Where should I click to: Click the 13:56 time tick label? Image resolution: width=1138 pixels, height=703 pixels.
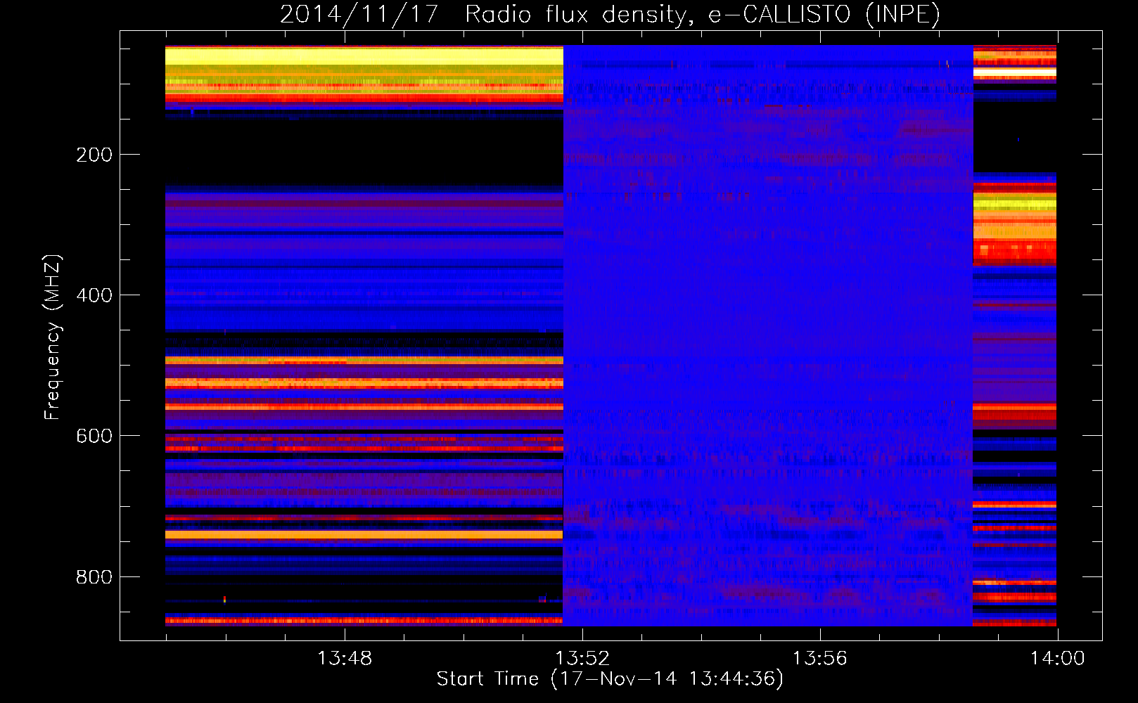[820, 659]
